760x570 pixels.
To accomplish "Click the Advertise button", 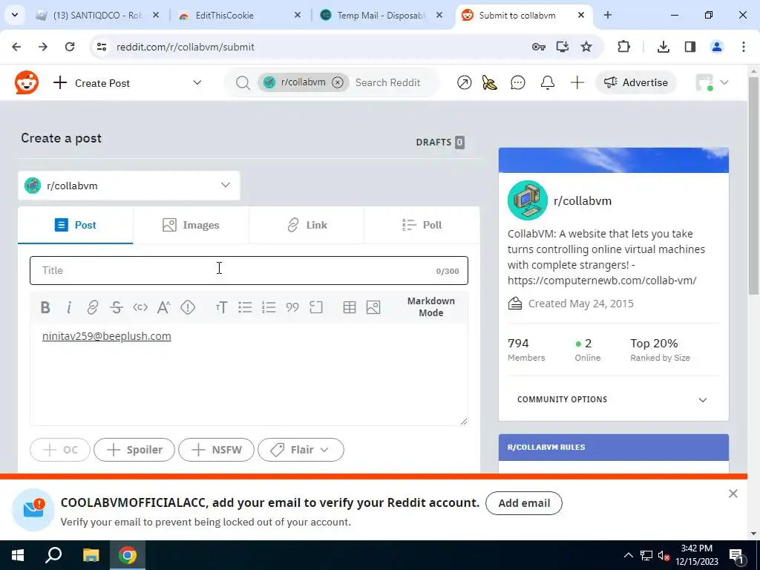I will (636, 83).
